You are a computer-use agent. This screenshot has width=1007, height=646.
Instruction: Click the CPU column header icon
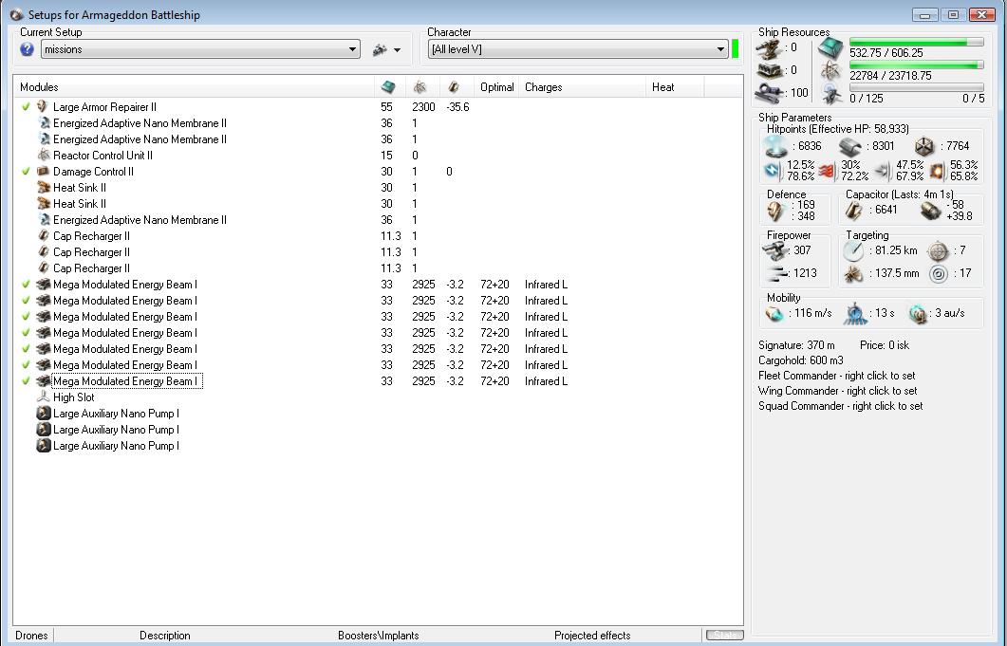tap(388, 87)
